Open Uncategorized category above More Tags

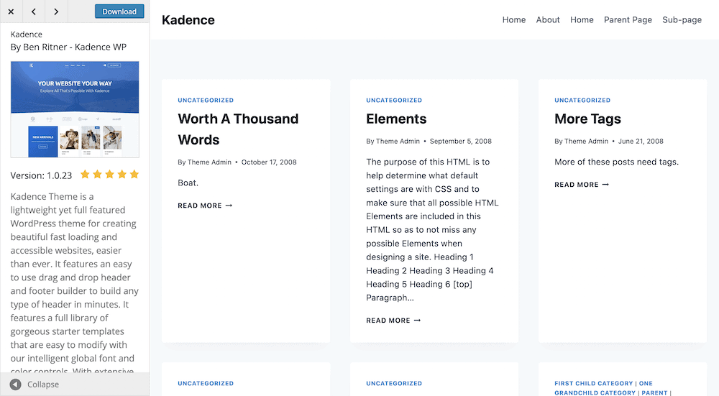click(x=582, y=100)
